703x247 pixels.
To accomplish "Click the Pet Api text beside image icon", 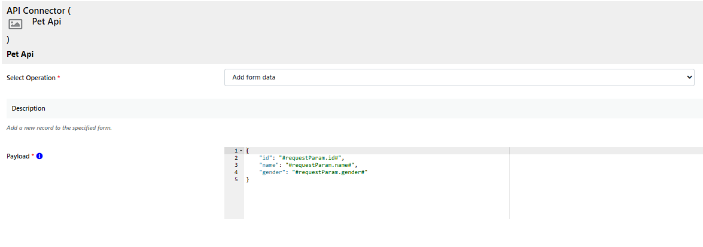I will click(47, 22).
